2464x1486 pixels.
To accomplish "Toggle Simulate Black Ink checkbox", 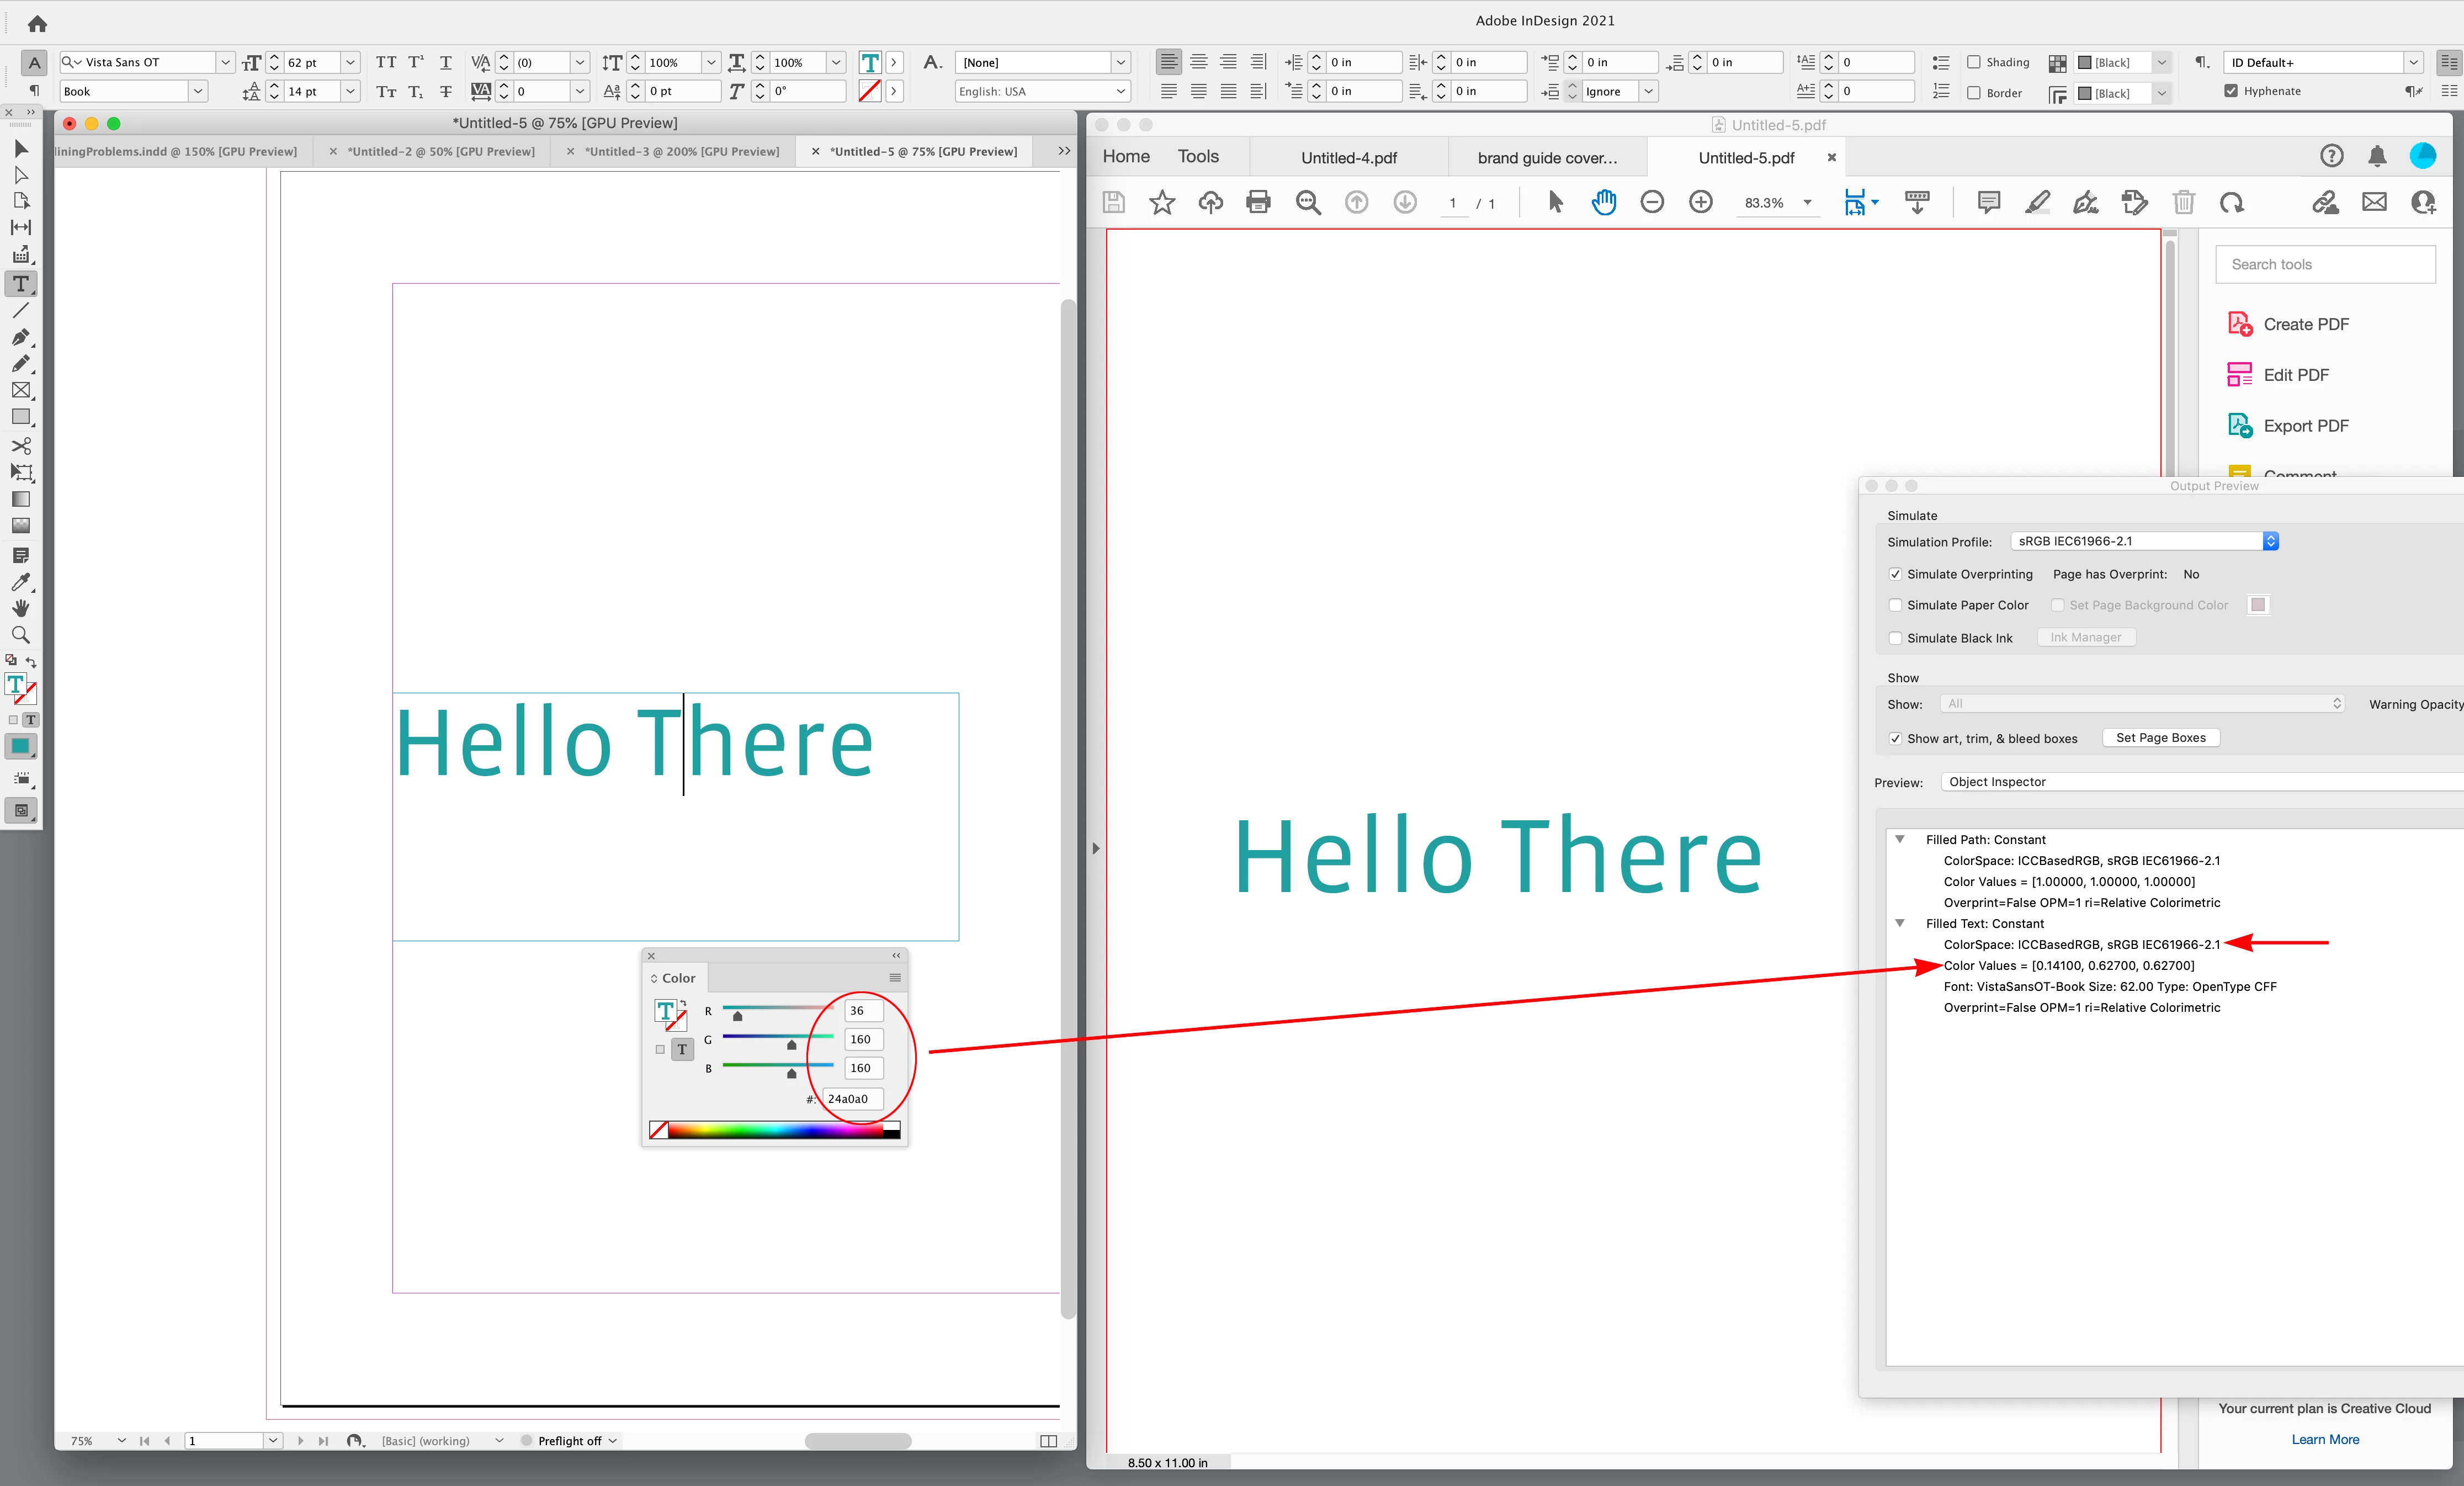I will click(1895, 638).
